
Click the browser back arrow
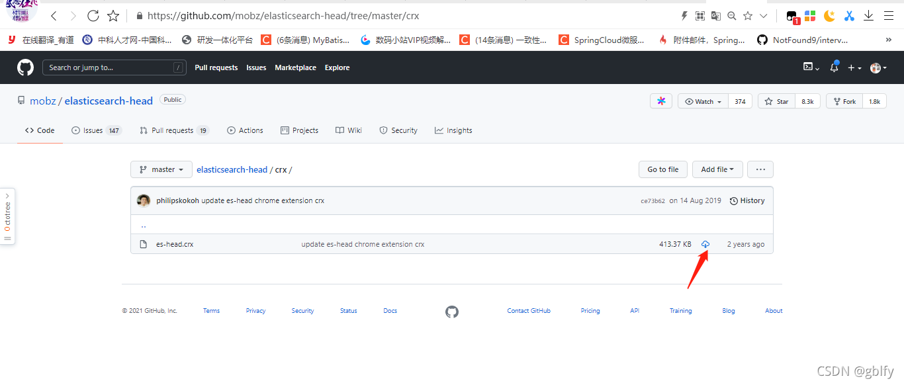pyautogui.click(x=54, y=15)
